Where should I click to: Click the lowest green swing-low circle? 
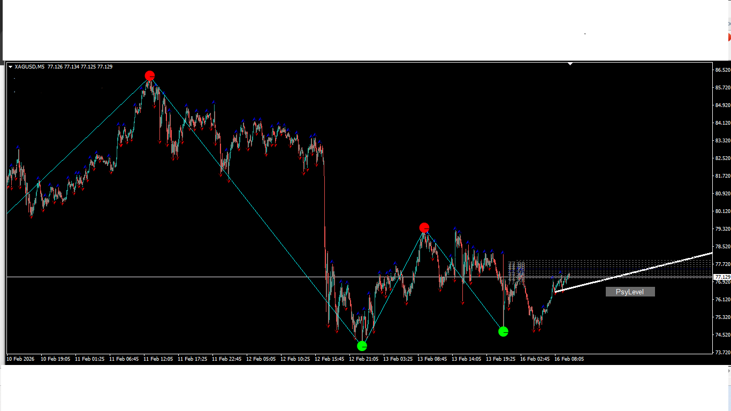pyautogui.click(x=362, y=346)
